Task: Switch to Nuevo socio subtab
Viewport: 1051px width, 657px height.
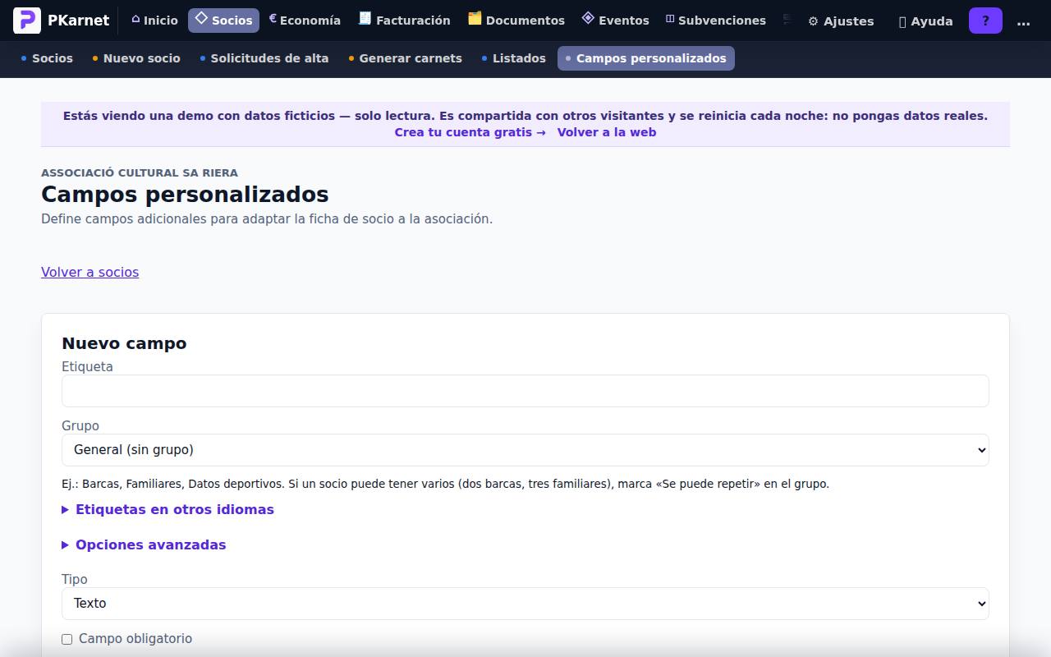Action: pos(136,58)
